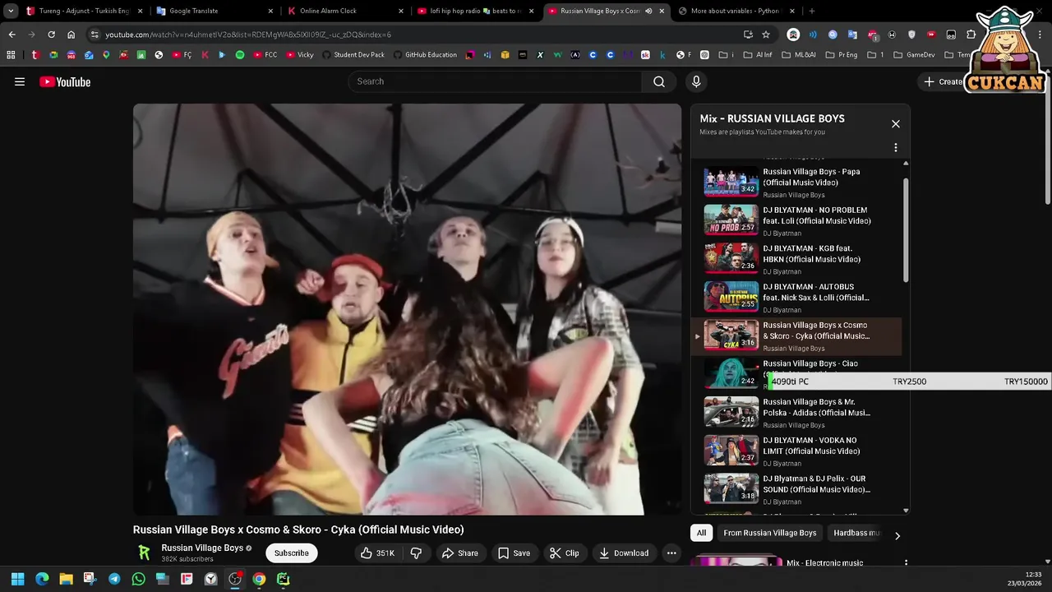Go back with browser back arrow
Viewport: 1052px width, 592px height.
pyautogui.click(x=12, y=35)
